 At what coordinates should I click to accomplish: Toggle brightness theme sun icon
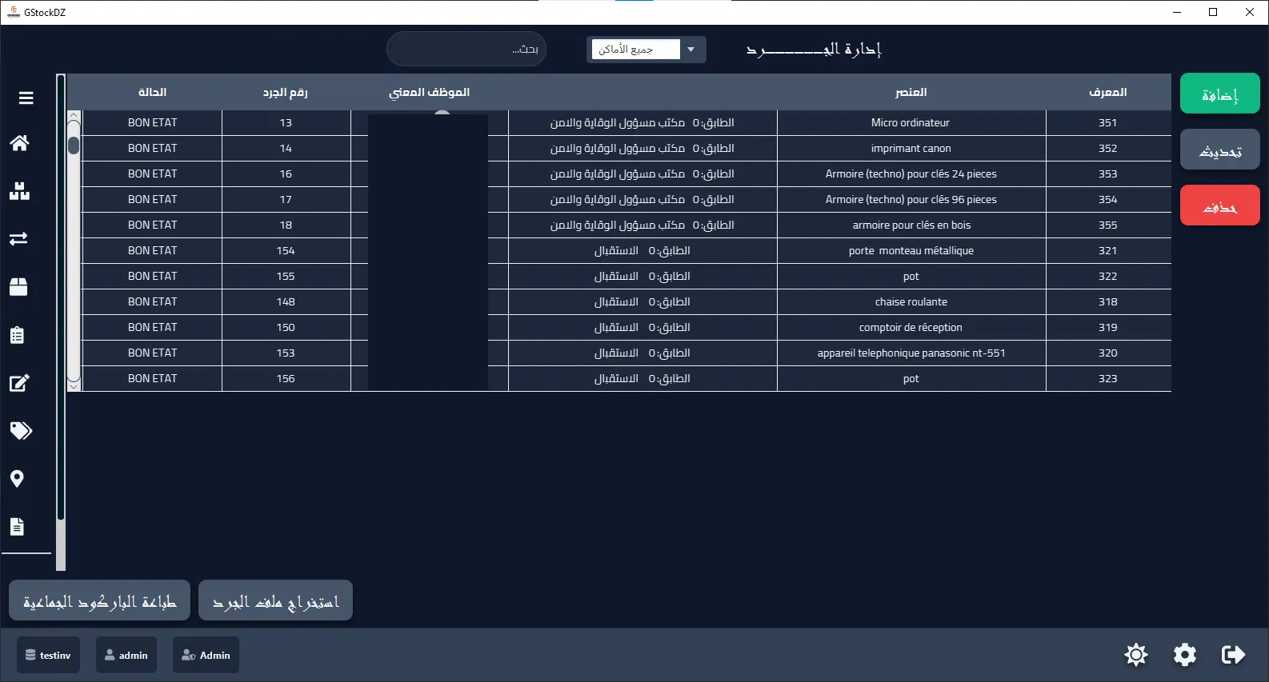point(1135,655)
